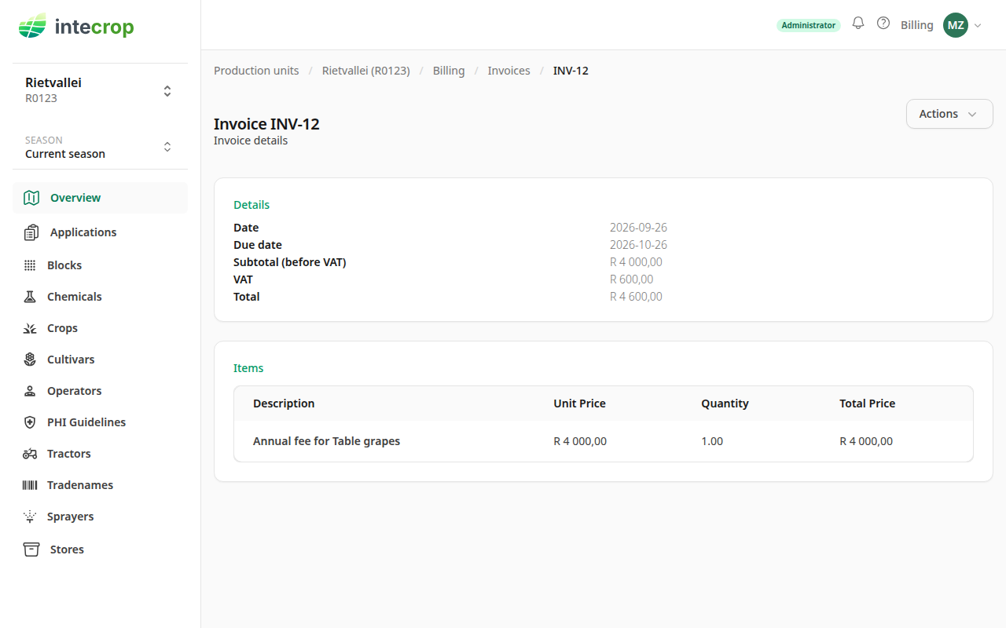Click the Total value R 4 600,00
1006x628 pixels.
pos(636,297)
